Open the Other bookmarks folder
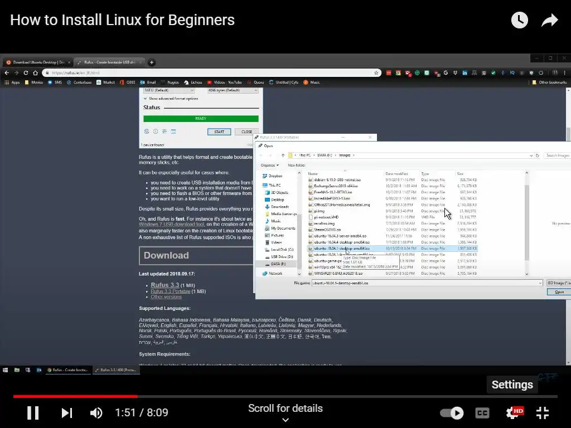The image size is (571, 428). tap(549, 82)
